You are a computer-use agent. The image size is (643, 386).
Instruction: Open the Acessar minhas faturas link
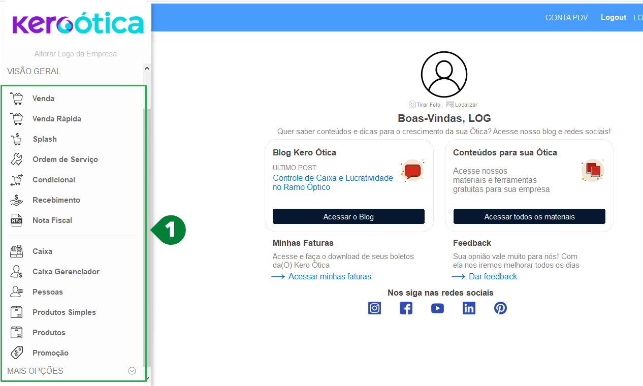pyautogui.click(x=330, y=276)
